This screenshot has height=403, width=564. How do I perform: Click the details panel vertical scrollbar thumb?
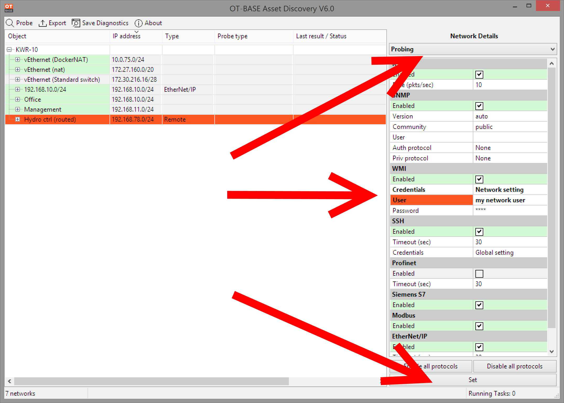tap(552, 198)
